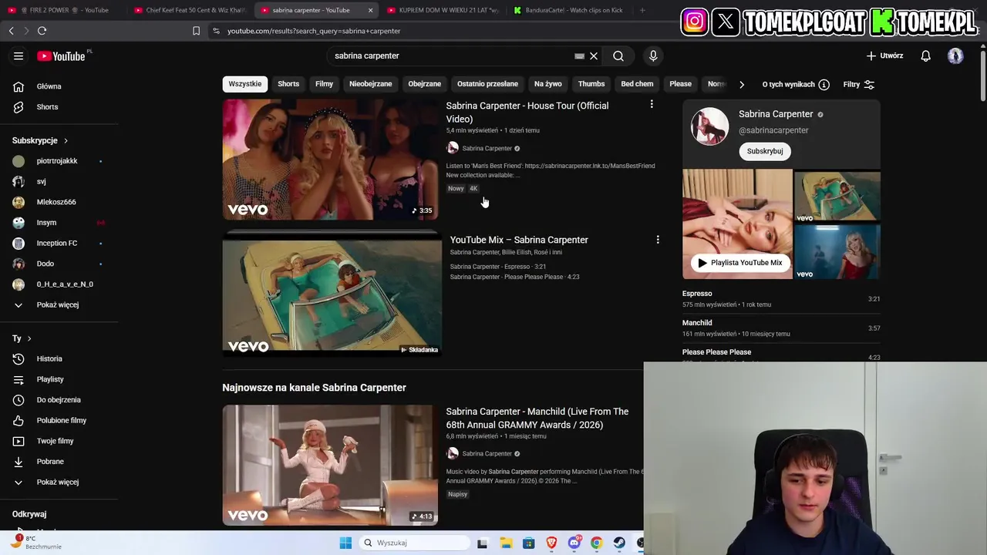This screenshot has height=555, width=987.
Task: Play Manchild Grammy performance thumbnail
Action: click(x=330, y=466)
